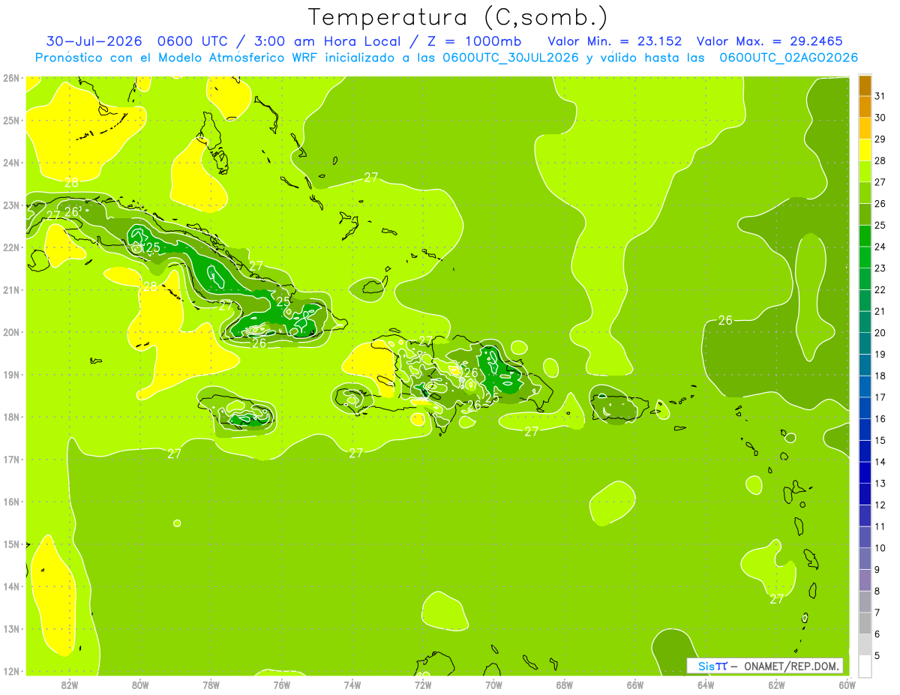This screenshot has height=695, width=900.
Task: Click the "Valor Min. = 23.152" readout
Action: pyautogui.click(x=616, y=41)
